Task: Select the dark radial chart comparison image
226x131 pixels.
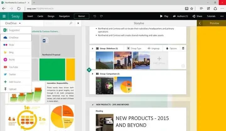Action: tap(105, 85)
